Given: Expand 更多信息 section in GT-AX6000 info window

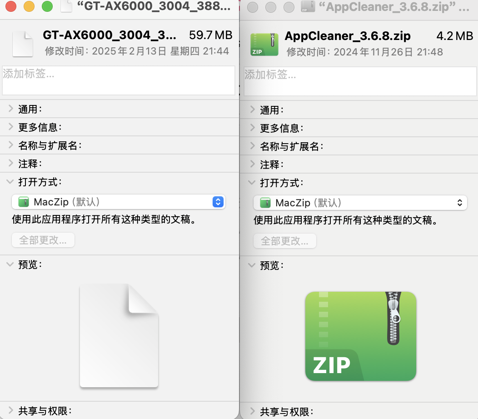Looking at the screenshot, I should click(x=10, y=127).
